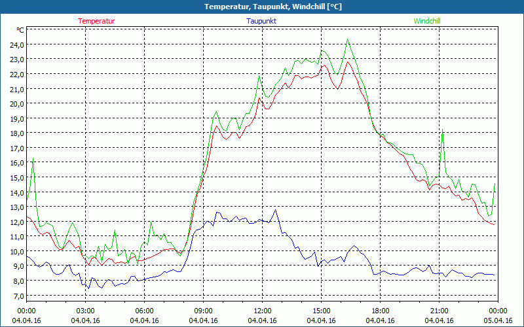Click the chart title Temperatur, Taupunkt, Windchill
This screenshot has height=327, width=524.
pyautogui.click(x=273, y=7)
